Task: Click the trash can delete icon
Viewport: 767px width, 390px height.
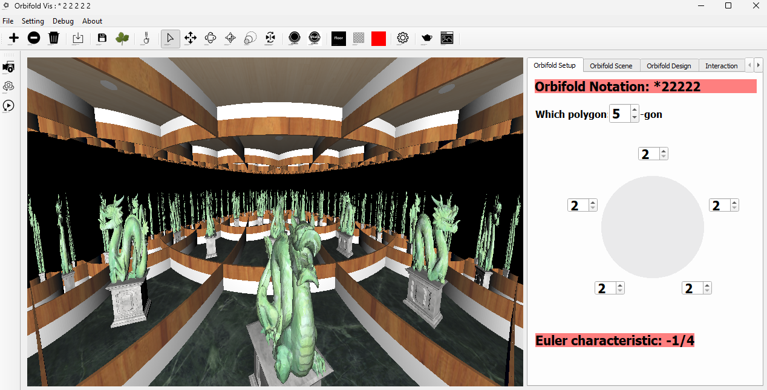Action: coord(54,38)
